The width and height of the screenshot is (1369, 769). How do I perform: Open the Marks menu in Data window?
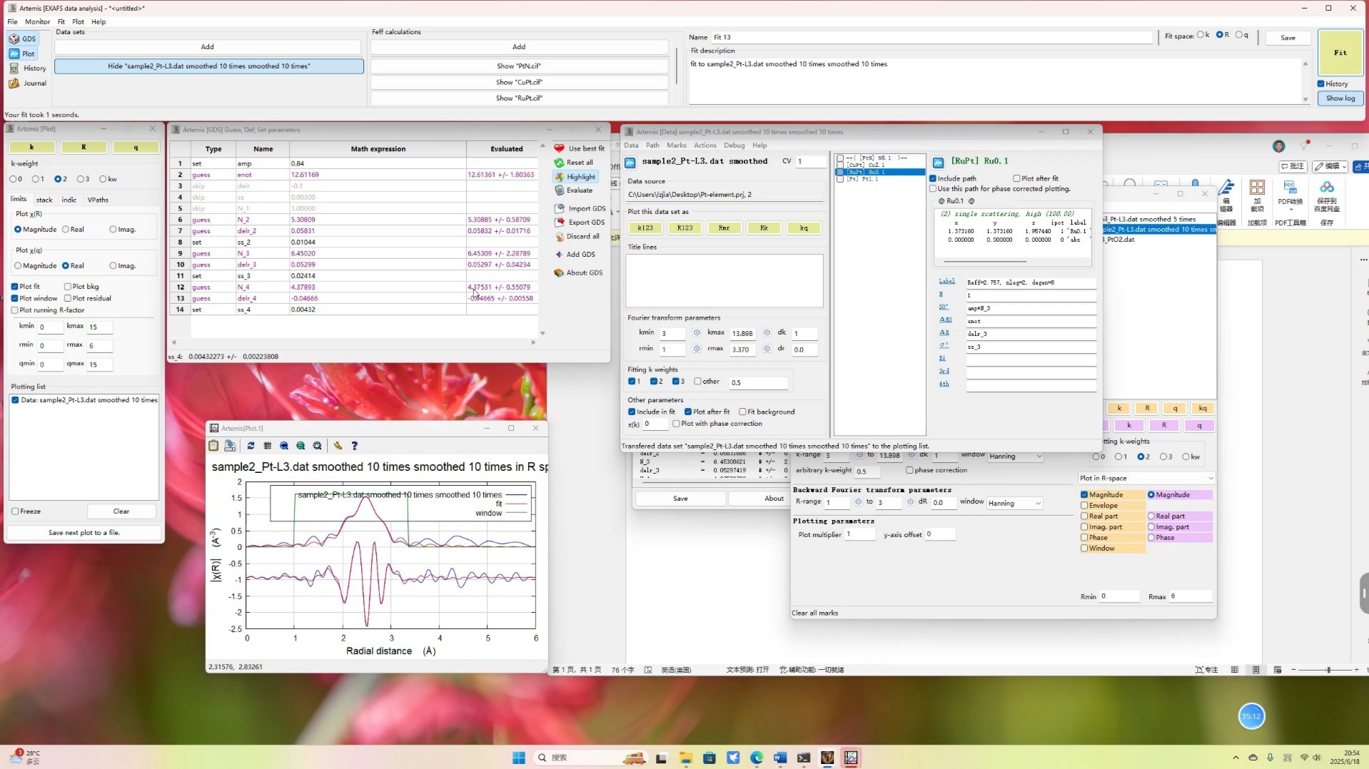click(676, 145)
